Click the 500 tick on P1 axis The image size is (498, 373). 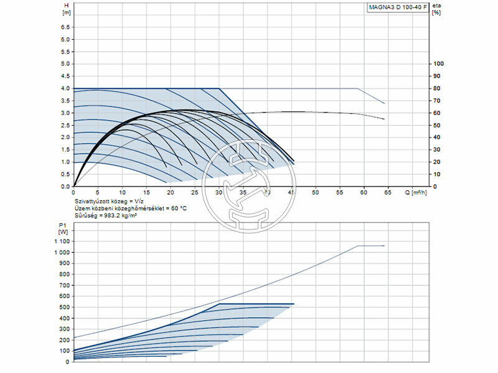(64, 307)
